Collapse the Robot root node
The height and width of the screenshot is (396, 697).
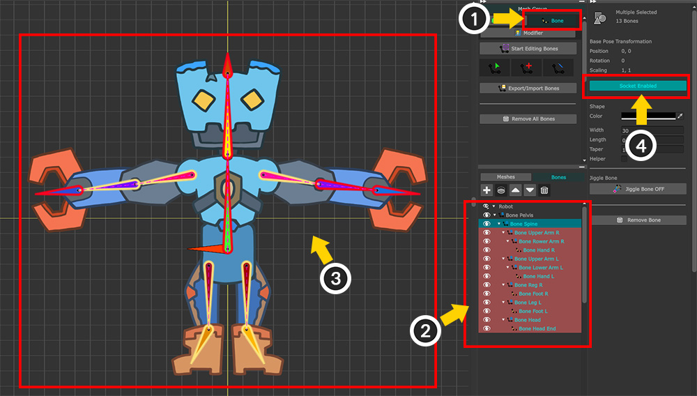pos(493,207)
